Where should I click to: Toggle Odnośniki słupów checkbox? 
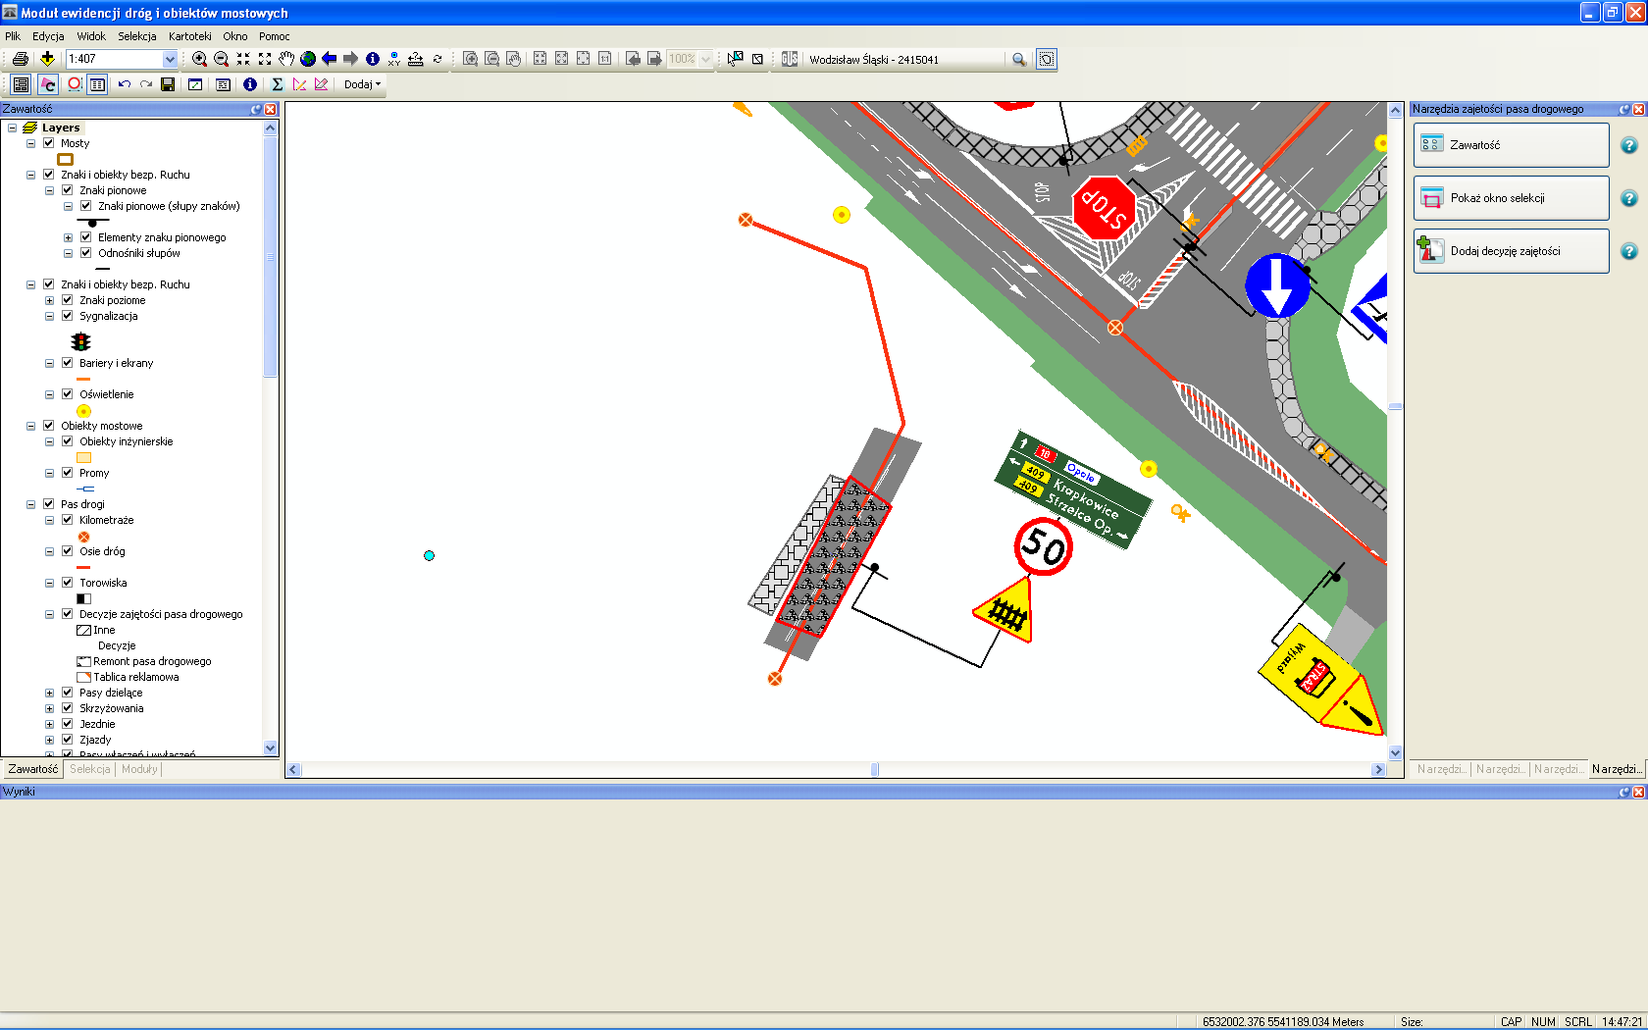click(85, 253)
